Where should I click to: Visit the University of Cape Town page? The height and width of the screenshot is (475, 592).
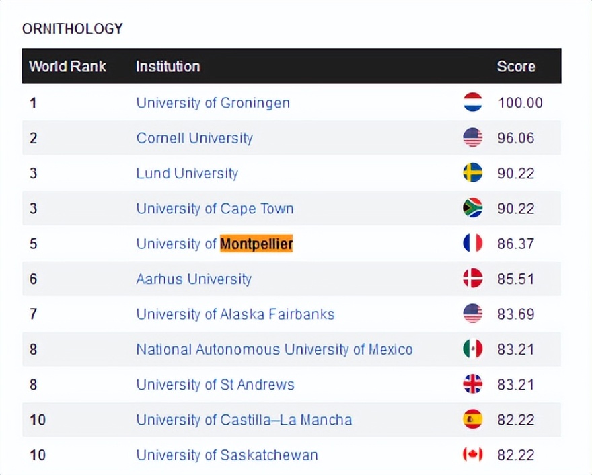[215, 209]
